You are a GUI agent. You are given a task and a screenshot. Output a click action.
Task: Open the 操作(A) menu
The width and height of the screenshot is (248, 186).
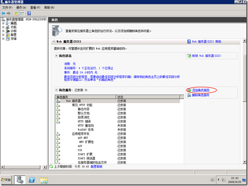(x=21, y=7)
